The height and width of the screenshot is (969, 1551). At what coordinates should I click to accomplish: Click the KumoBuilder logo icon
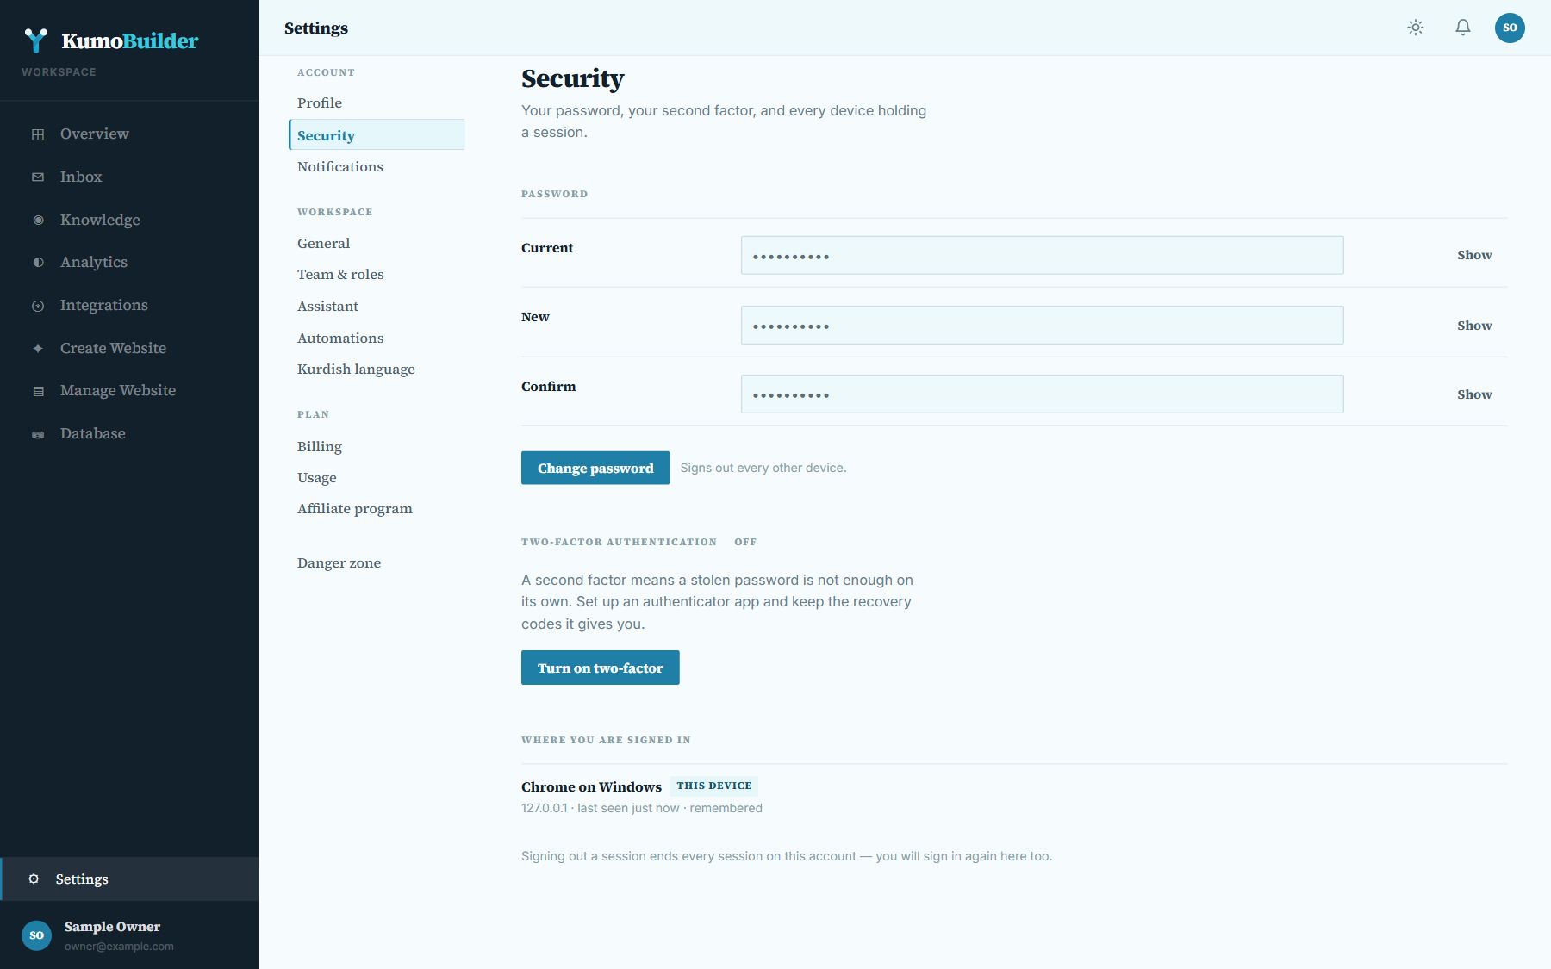[36, 40]
